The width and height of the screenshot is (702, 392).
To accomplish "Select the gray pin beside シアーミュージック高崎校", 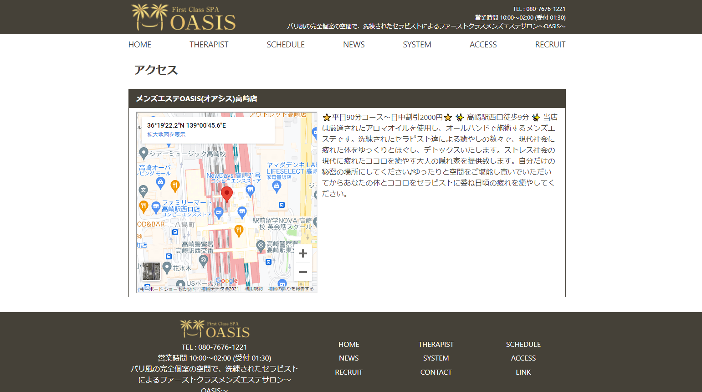I will pyautogui.click(x=143, y=153).
